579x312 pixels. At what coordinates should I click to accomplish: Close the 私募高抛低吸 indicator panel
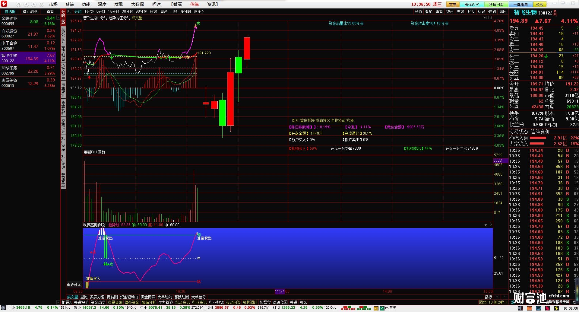(x=490, y=225)
